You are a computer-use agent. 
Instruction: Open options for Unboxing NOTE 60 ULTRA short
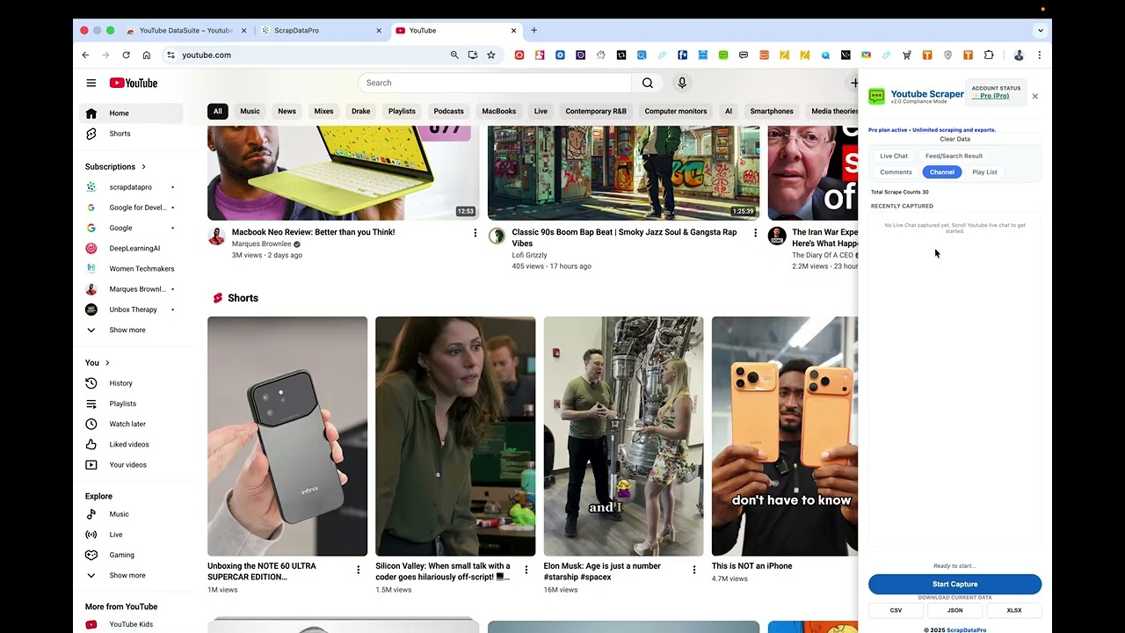pyautogui.click(x=358, y=570)
